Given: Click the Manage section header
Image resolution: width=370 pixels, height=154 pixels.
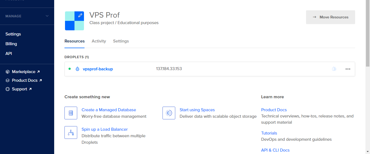Looking at the screenshot, I should pos(27,16).
